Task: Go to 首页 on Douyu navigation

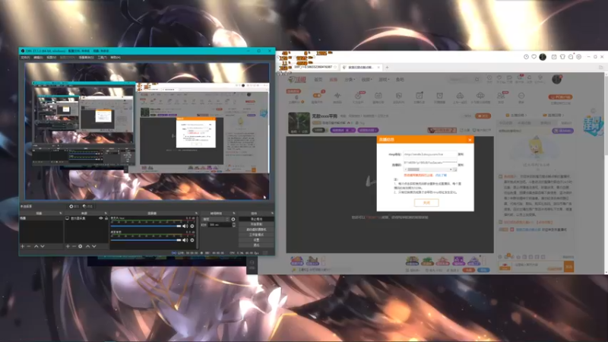Action: [318, 80]
